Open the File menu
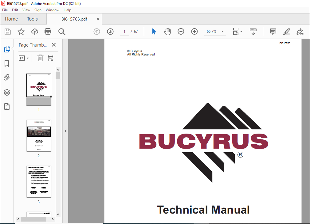Viewport: 310px width, 224px height. click(x=5, y=10)
